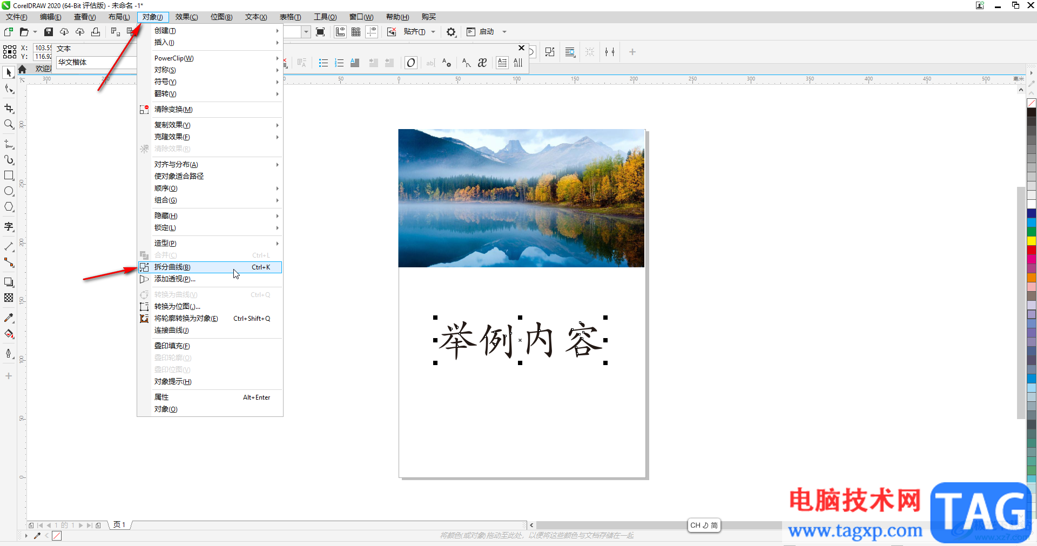Choose 添加透视 menu item
The width and height of the screenshot is (1037, 546).
[210, 279]
